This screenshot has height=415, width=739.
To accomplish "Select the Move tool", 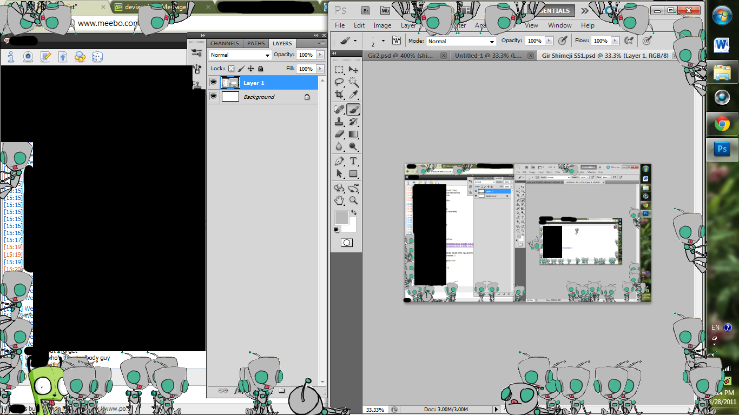I will [353, 69].
